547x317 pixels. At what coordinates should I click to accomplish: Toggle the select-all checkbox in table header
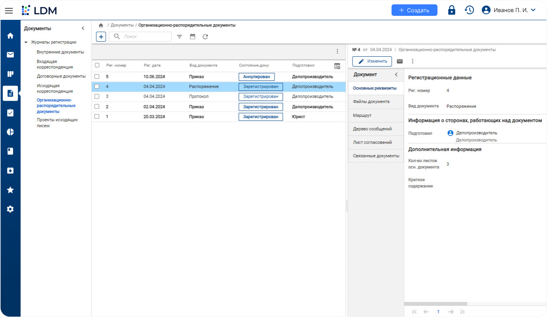click(x=97, y=65)
